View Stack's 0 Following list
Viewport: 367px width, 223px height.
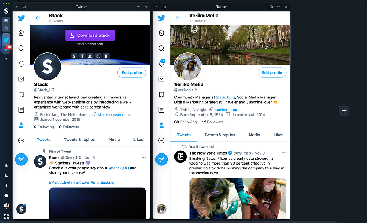[x=44, y=127]
